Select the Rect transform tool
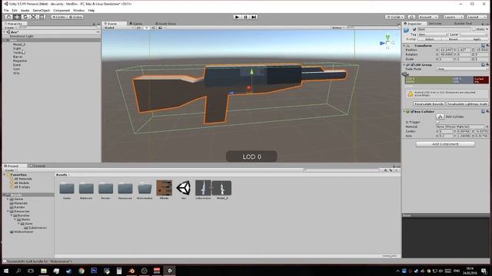 point(42,17)
